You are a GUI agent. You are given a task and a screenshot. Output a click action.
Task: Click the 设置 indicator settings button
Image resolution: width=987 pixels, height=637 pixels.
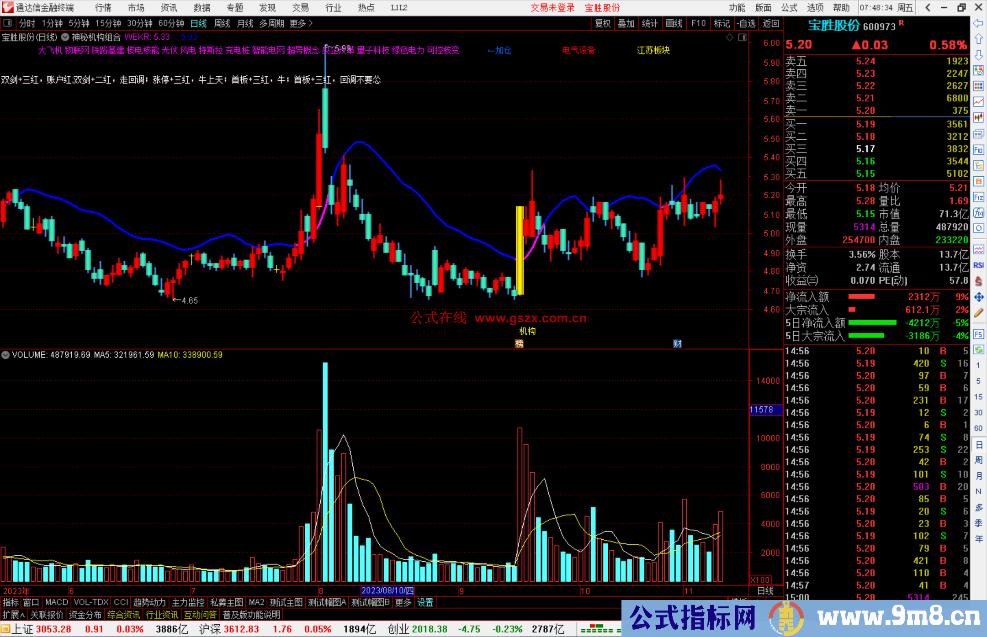tap(425, 602)
